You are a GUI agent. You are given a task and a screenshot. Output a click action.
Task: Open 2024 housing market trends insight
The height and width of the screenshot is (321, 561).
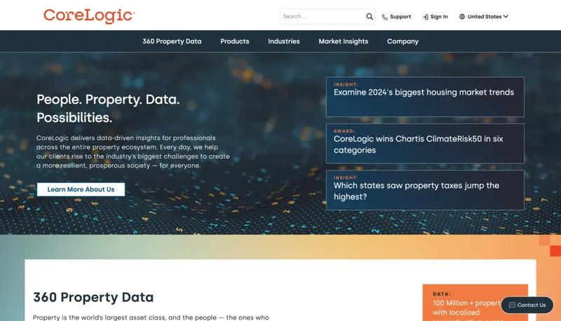coord(424,97)
